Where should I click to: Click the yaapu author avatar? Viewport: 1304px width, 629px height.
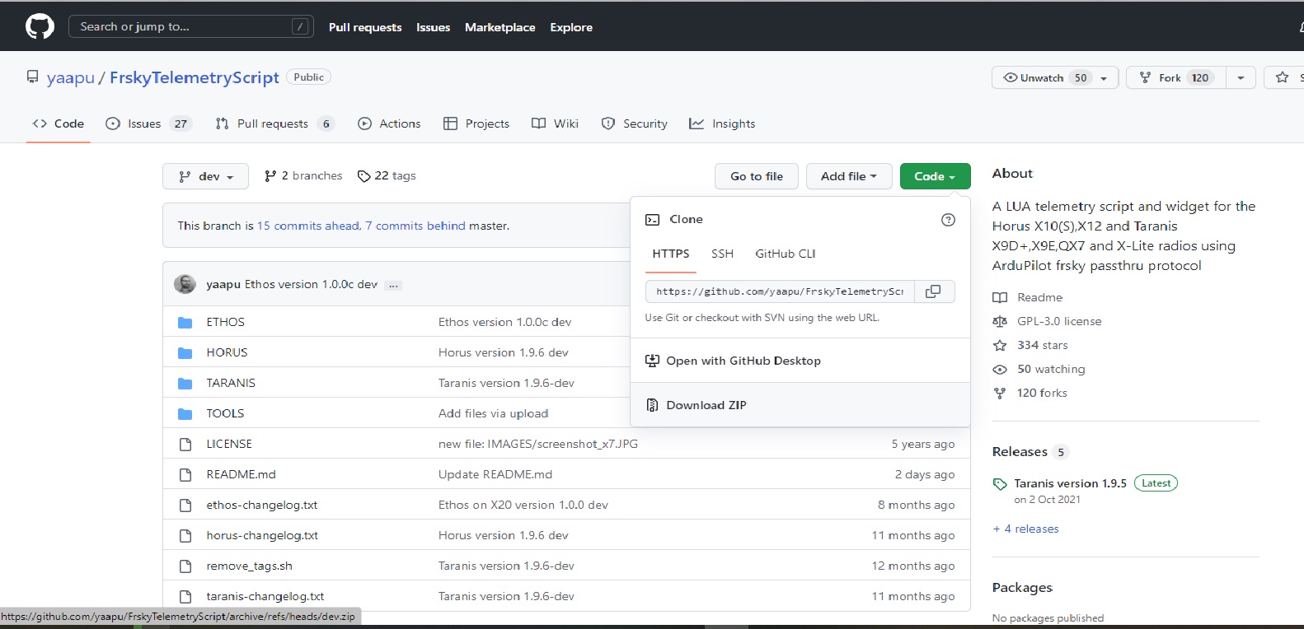(185, 284)
